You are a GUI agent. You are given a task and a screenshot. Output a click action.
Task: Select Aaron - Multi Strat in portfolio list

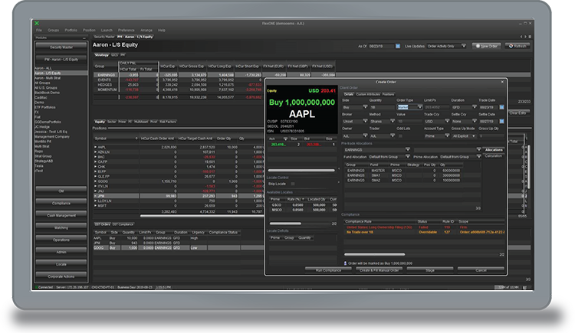point(48,78)
